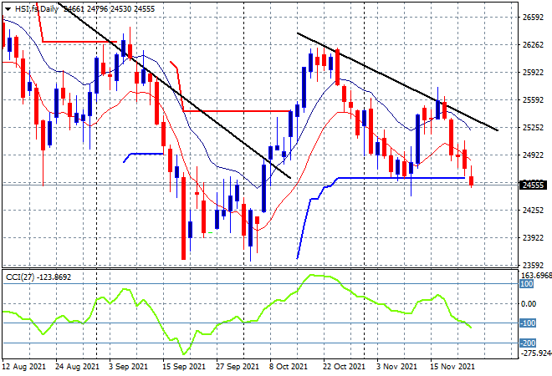
Task: Select the blue candle at the 15 Nov high
Action: pos(438,109)
